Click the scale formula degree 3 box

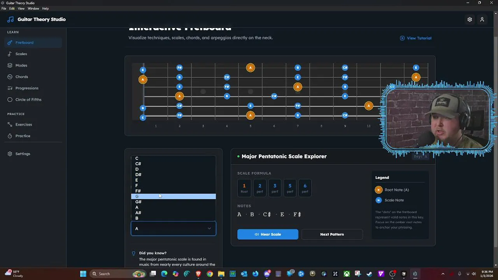tap(275, 188)
